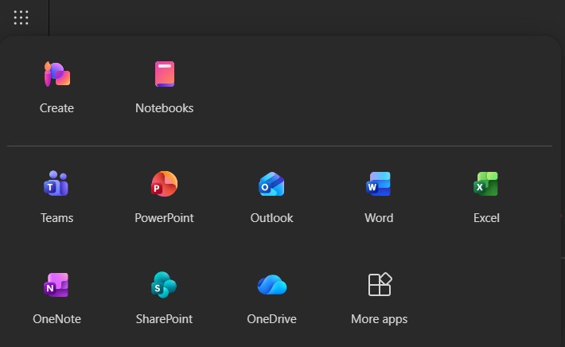Open the Notebooks app icon

[165, 74]
